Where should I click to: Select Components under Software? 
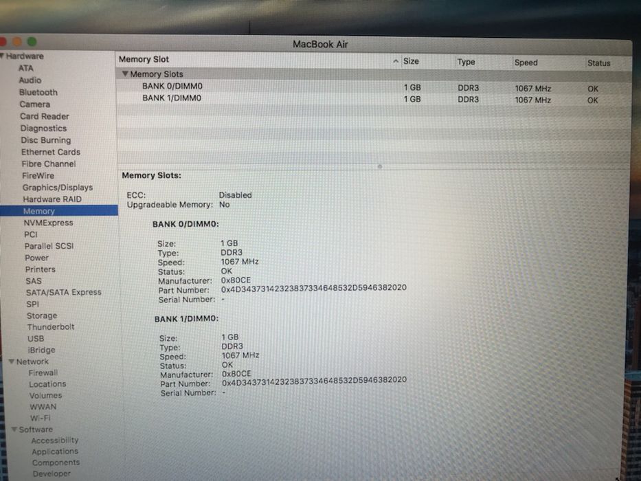pos(56,462)
